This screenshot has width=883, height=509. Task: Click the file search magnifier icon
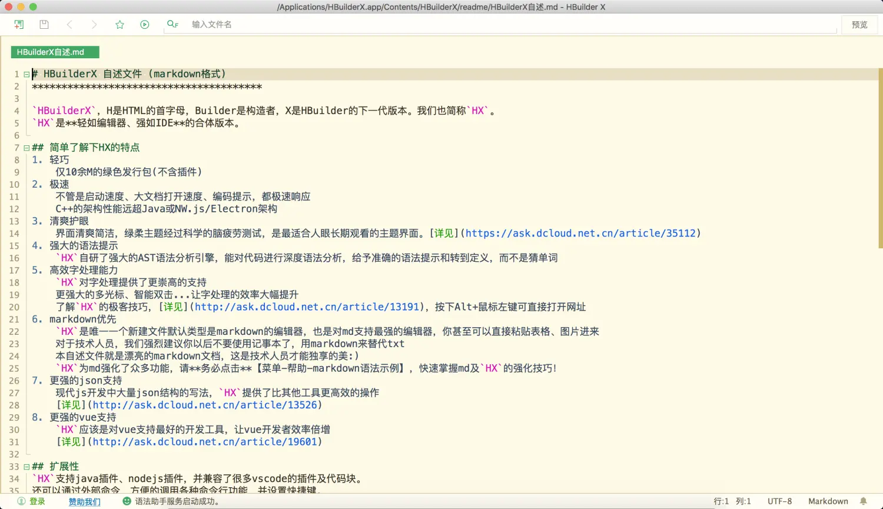pyautogui.click(x=172, y=24)
